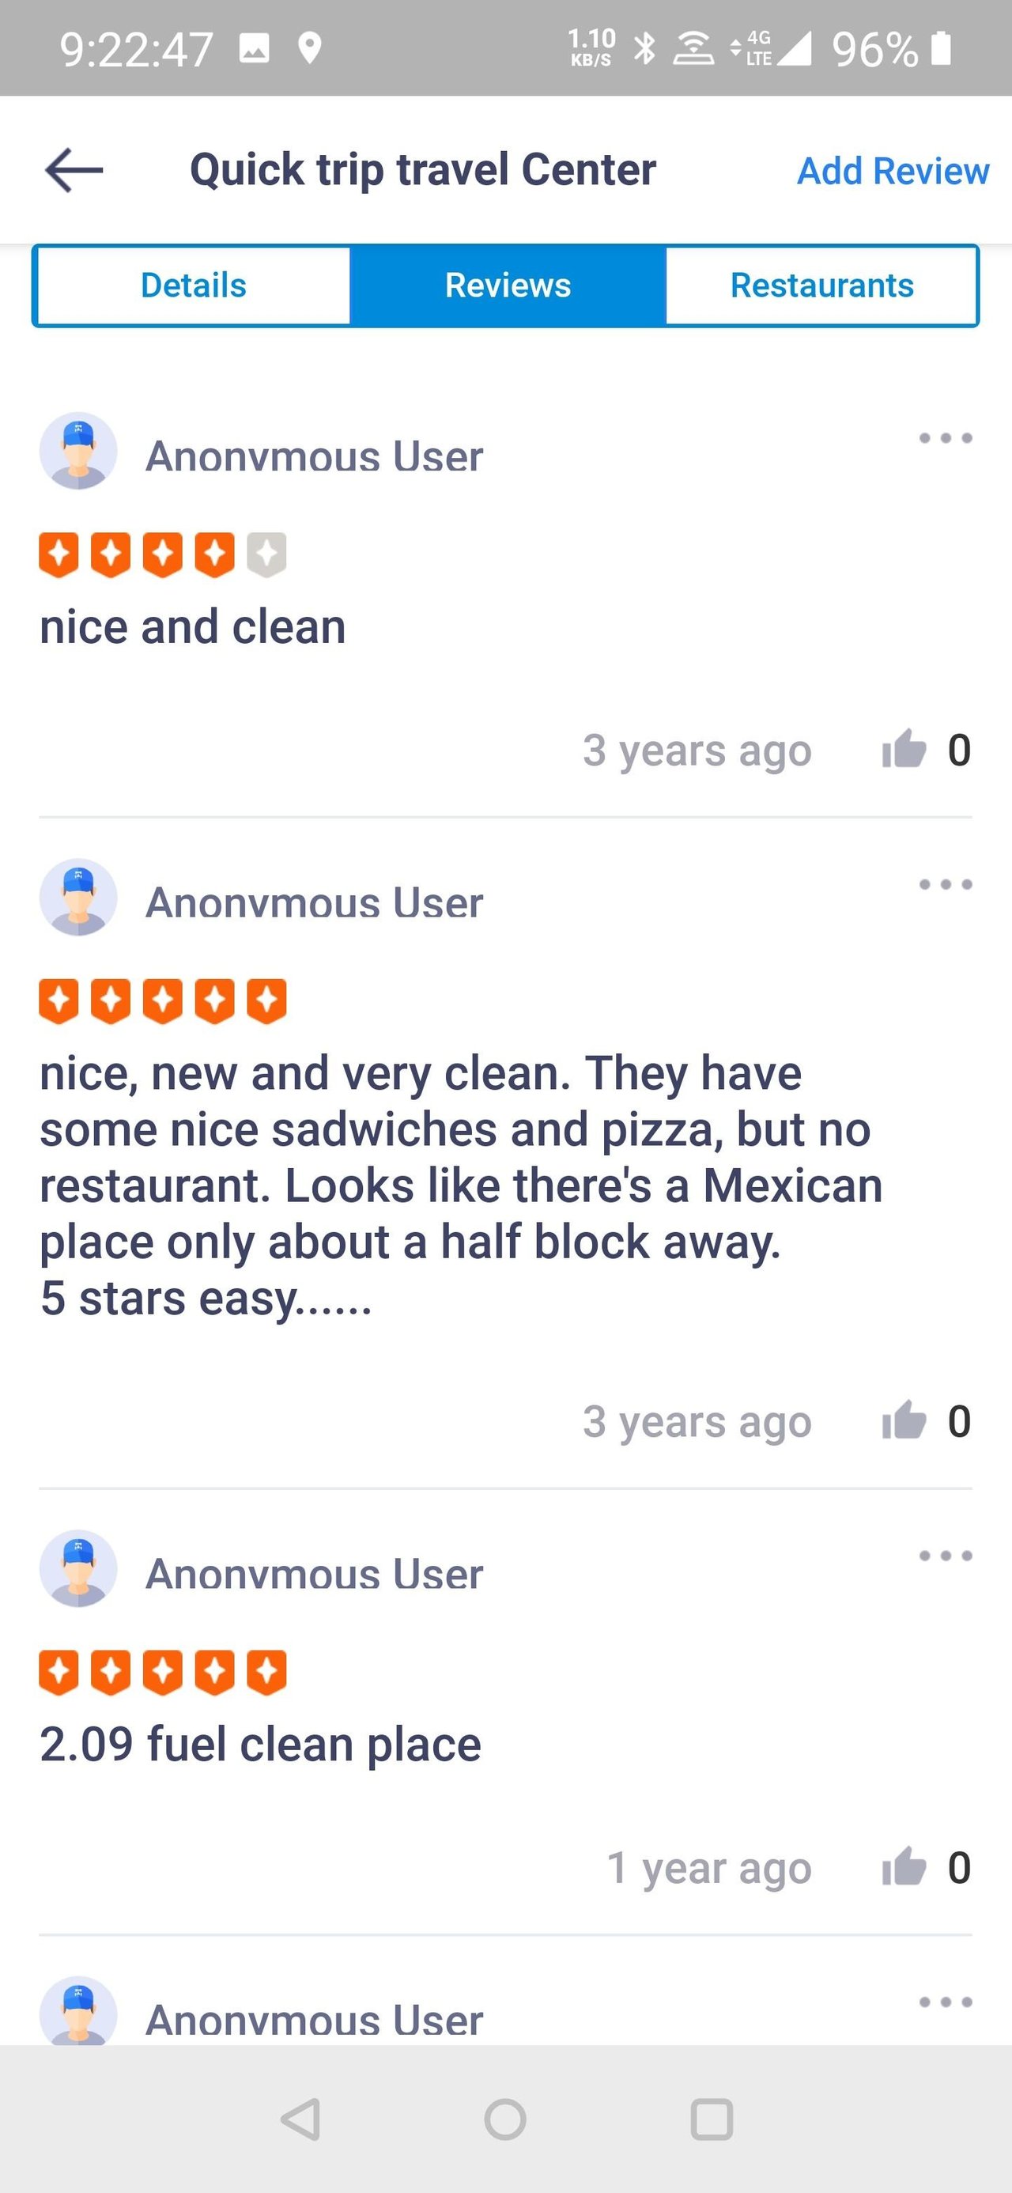Tap the four-star rating on first review
1012x2193 pixels.
click(163, 555)
